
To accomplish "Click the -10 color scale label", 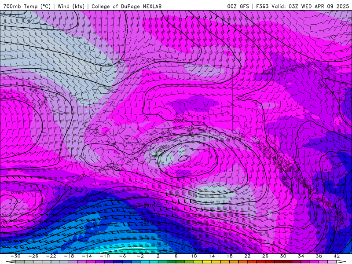I will coord(105,256).
